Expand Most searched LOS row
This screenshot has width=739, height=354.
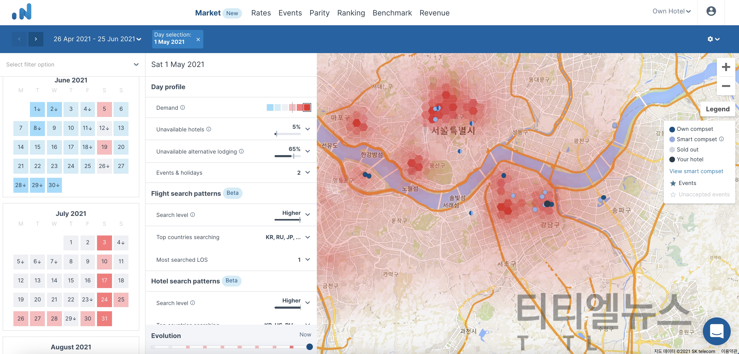308,259
